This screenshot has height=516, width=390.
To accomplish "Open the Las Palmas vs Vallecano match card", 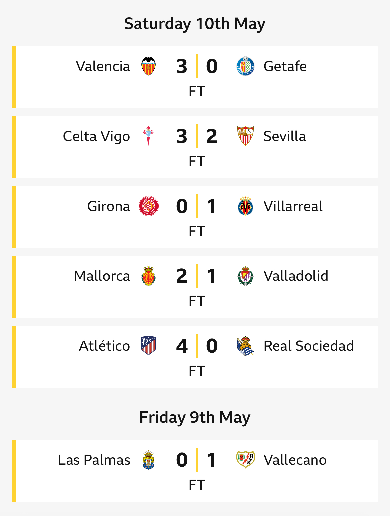I will [195, 471].
